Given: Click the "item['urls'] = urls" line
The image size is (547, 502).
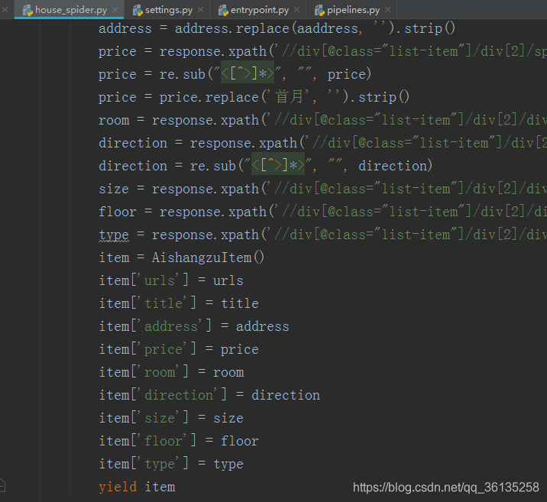Looking at the screenshot, I should pos(171,280).
